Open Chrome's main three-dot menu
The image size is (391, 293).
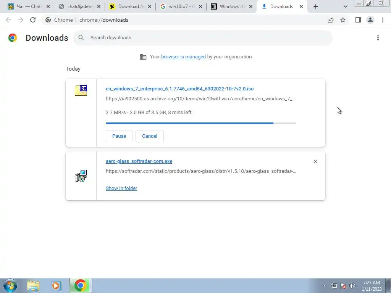tap(383, 20)
